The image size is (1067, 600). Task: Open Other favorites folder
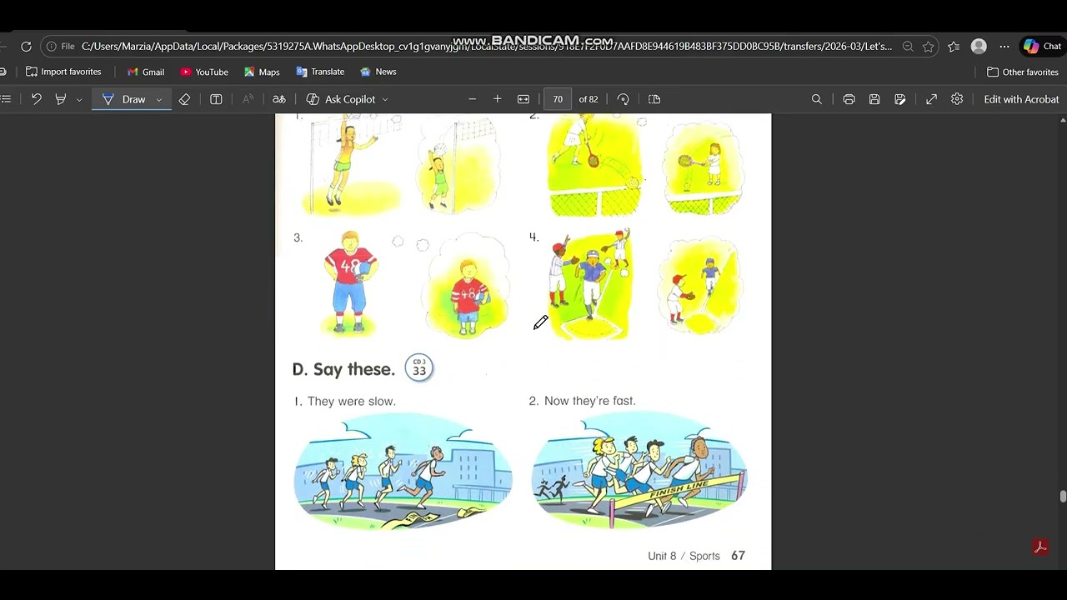tap(1023, 72)
